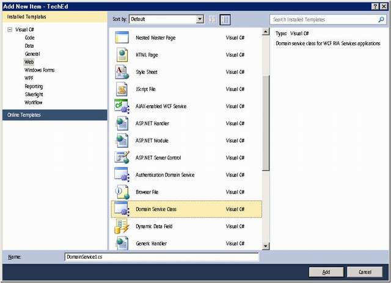Image resolution: width=391 pixels, height=283 pixels.
Task: Open the Installed Templates section
Action: tap(55, 17)
